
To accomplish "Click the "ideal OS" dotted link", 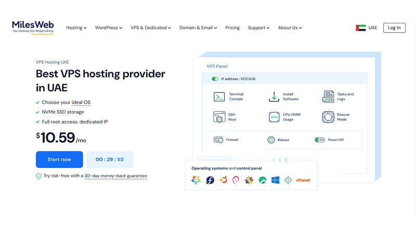I will pos(81,102).
